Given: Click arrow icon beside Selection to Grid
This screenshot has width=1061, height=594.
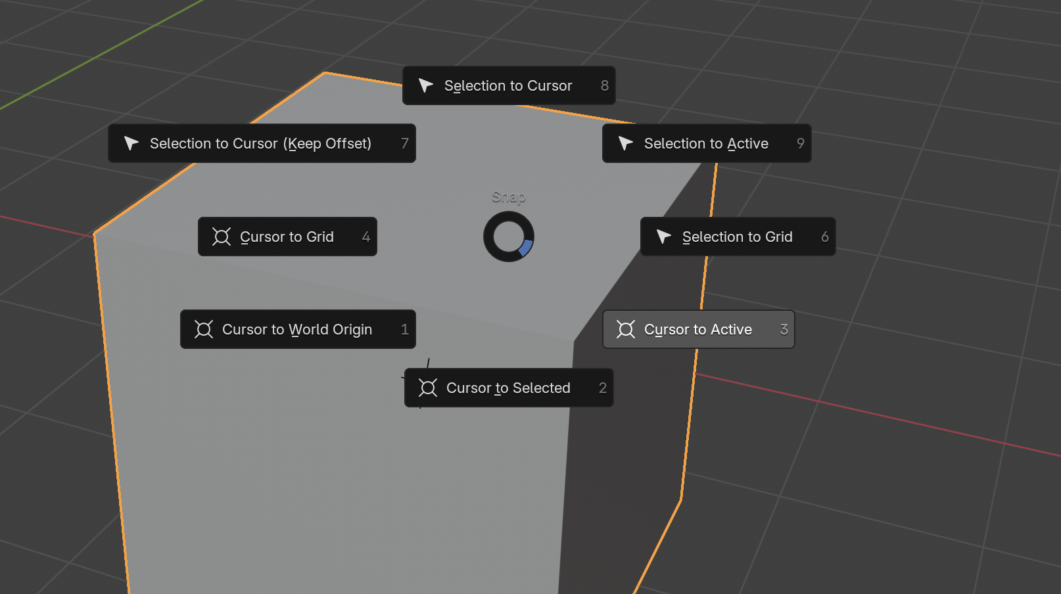Looking at the screenshot, I should (x=664, y=237).
